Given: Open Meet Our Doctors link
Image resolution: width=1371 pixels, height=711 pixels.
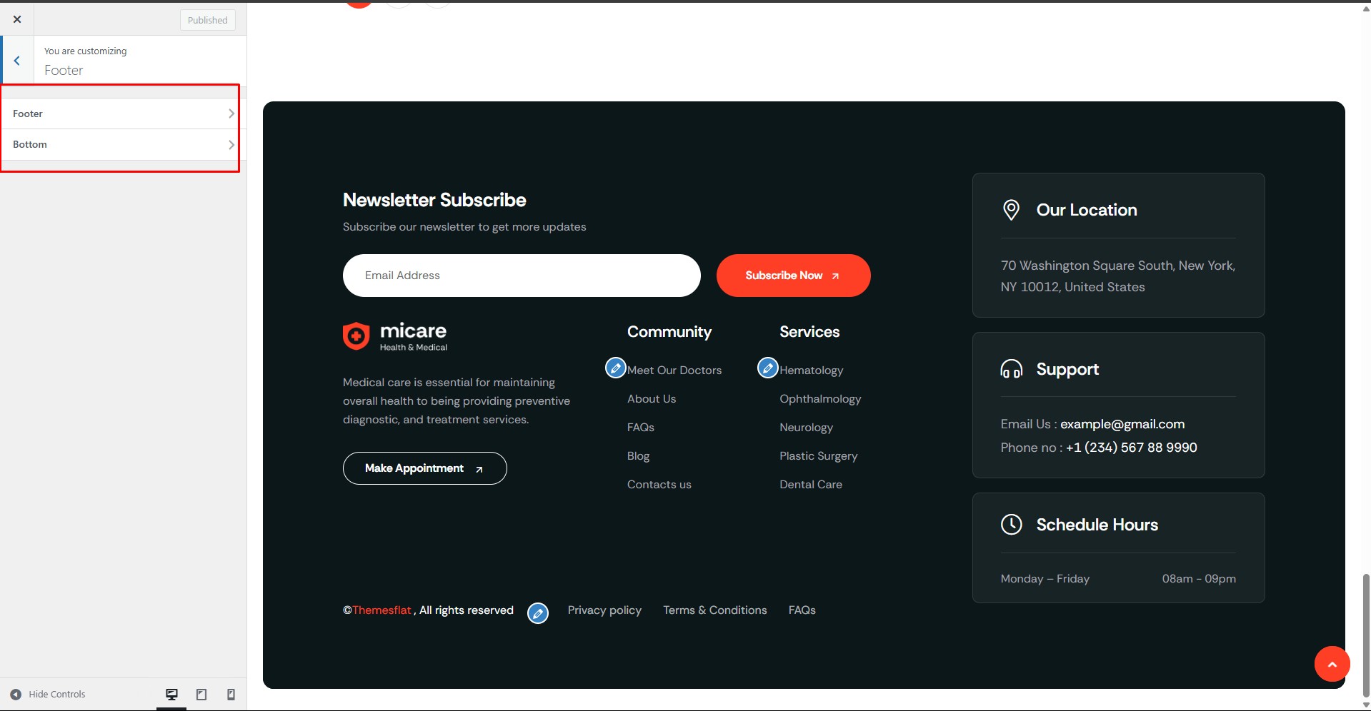Looking at the screenshot, I should tap(674, 370).
